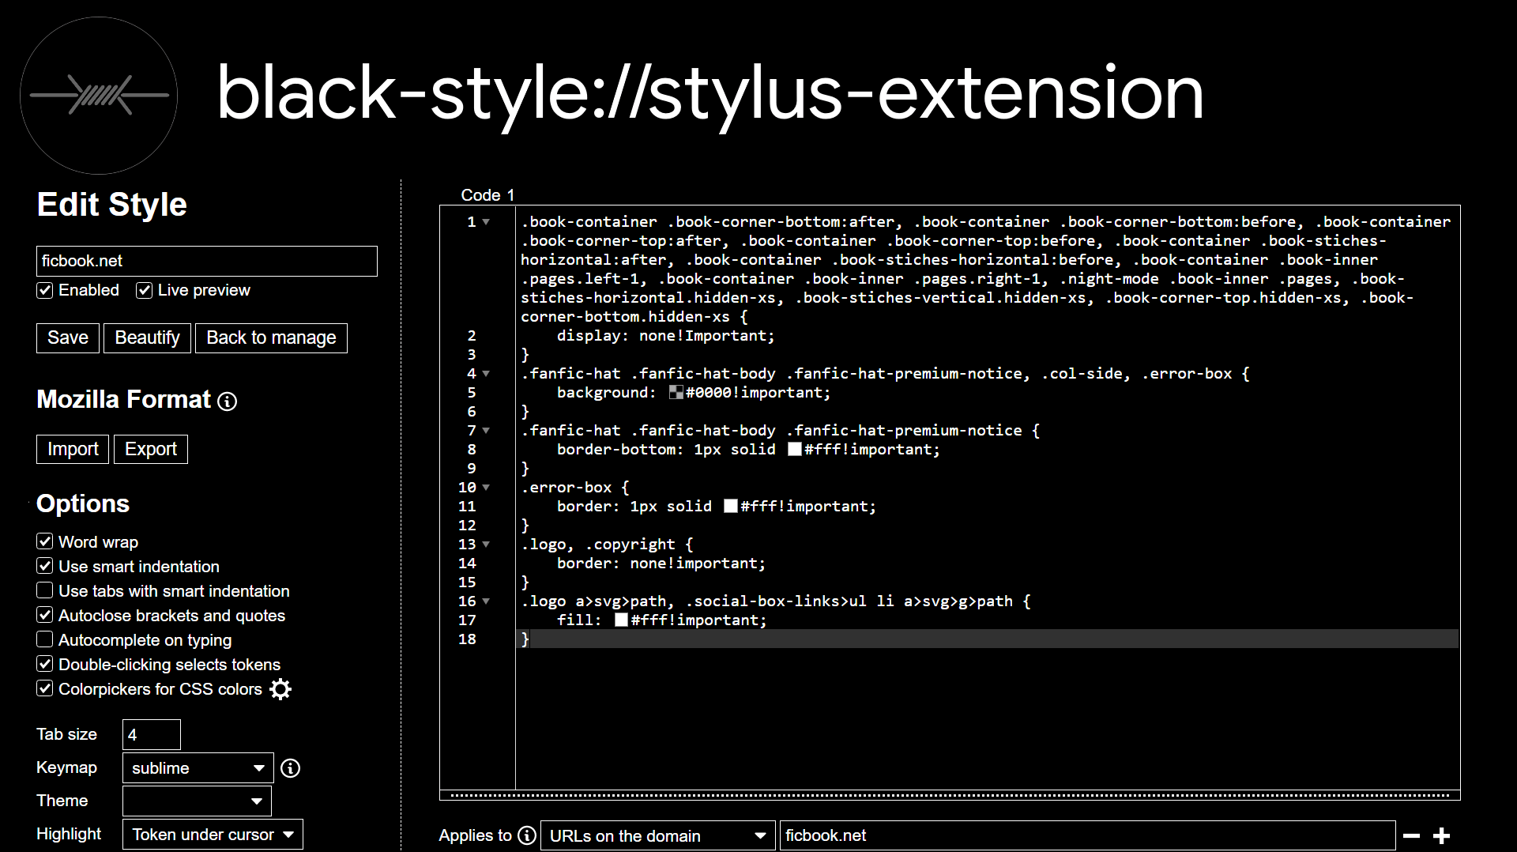Open colorpicker settings gear icon
The height and width of the screenshot is (852, 1517).
[x=280, y=689]
